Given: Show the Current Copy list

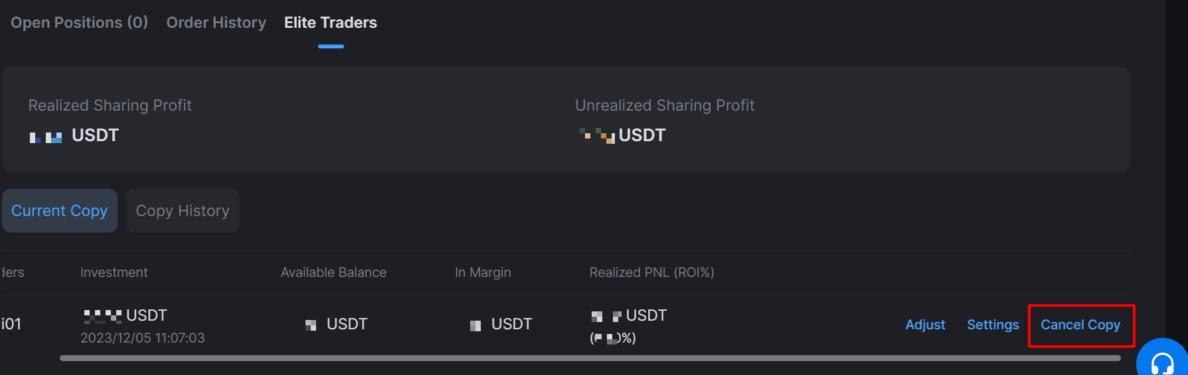Looking at the screenshot, I should (x=60, y=211).
